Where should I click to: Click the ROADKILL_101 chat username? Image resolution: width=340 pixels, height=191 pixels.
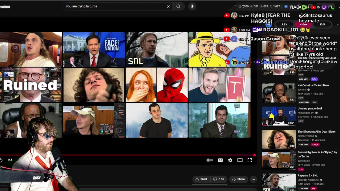click(x=280, y=30)
